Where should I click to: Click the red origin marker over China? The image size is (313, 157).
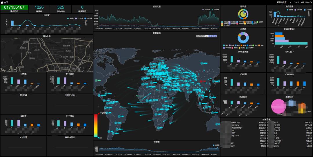point(201,81)
